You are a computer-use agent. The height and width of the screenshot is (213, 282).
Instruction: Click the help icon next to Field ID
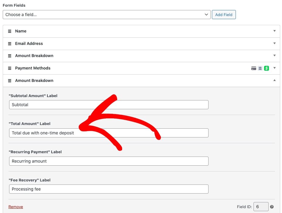click(272, 207)
